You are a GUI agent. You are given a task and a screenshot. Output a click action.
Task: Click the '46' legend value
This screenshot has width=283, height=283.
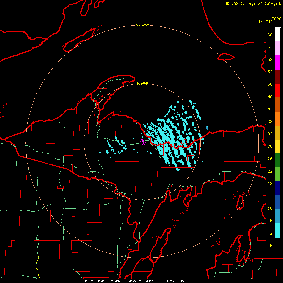(270, 97)
